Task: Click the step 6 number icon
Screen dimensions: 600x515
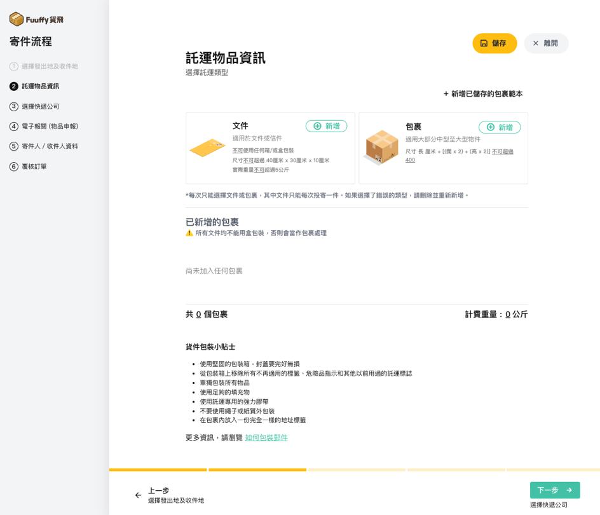Action: 14,167
